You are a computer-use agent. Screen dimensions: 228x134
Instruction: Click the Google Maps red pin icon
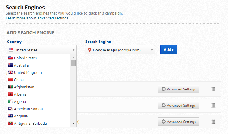tap(89, 50)
